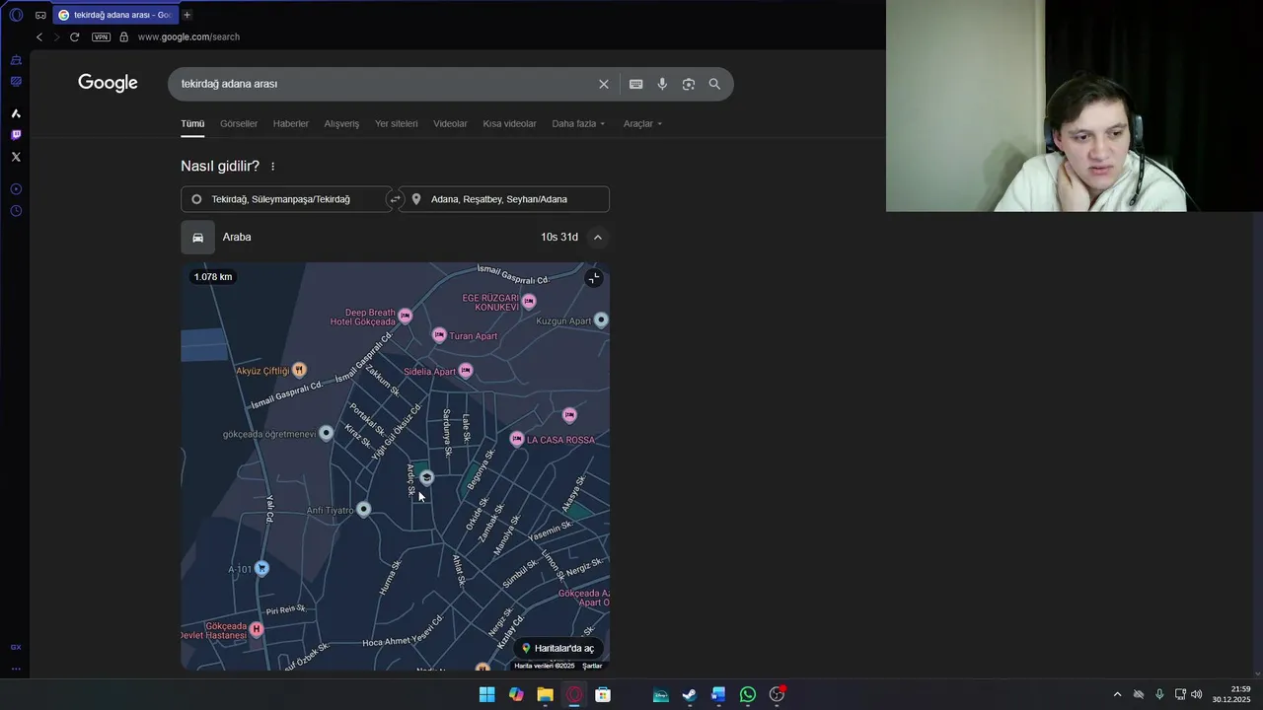Screen dimensions: 1263x710
Task: Click the school marker by Ardıç Sk.
Action: point(426,477)
